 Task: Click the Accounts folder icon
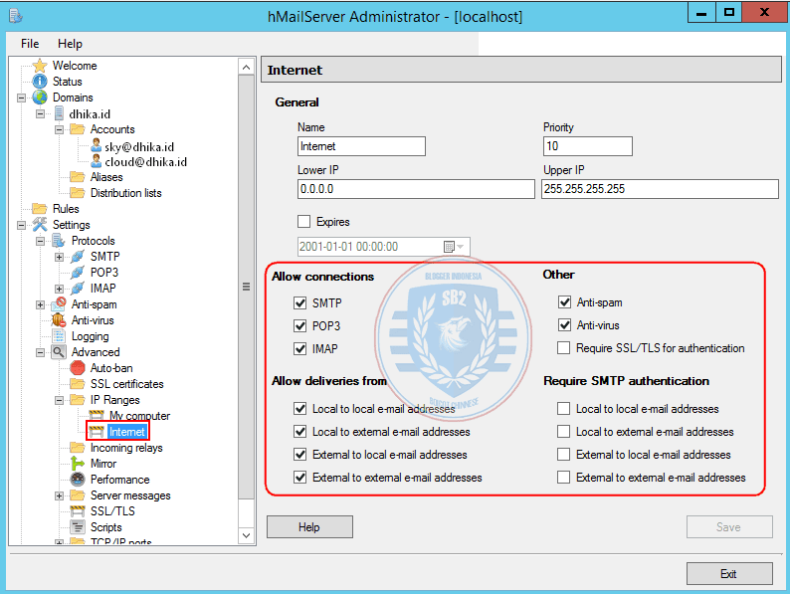[77, 129]
